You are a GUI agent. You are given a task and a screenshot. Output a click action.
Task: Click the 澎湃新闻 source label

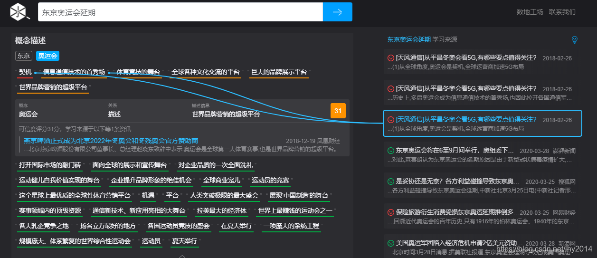tap(563, 151)
